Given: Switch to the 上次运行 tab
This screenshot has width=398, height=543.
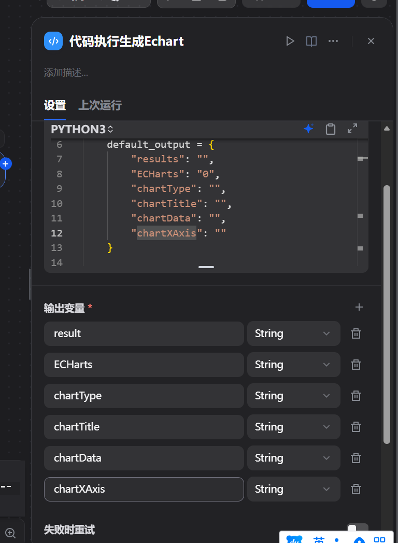Looking at the screenshot, I should pos(100,105).
